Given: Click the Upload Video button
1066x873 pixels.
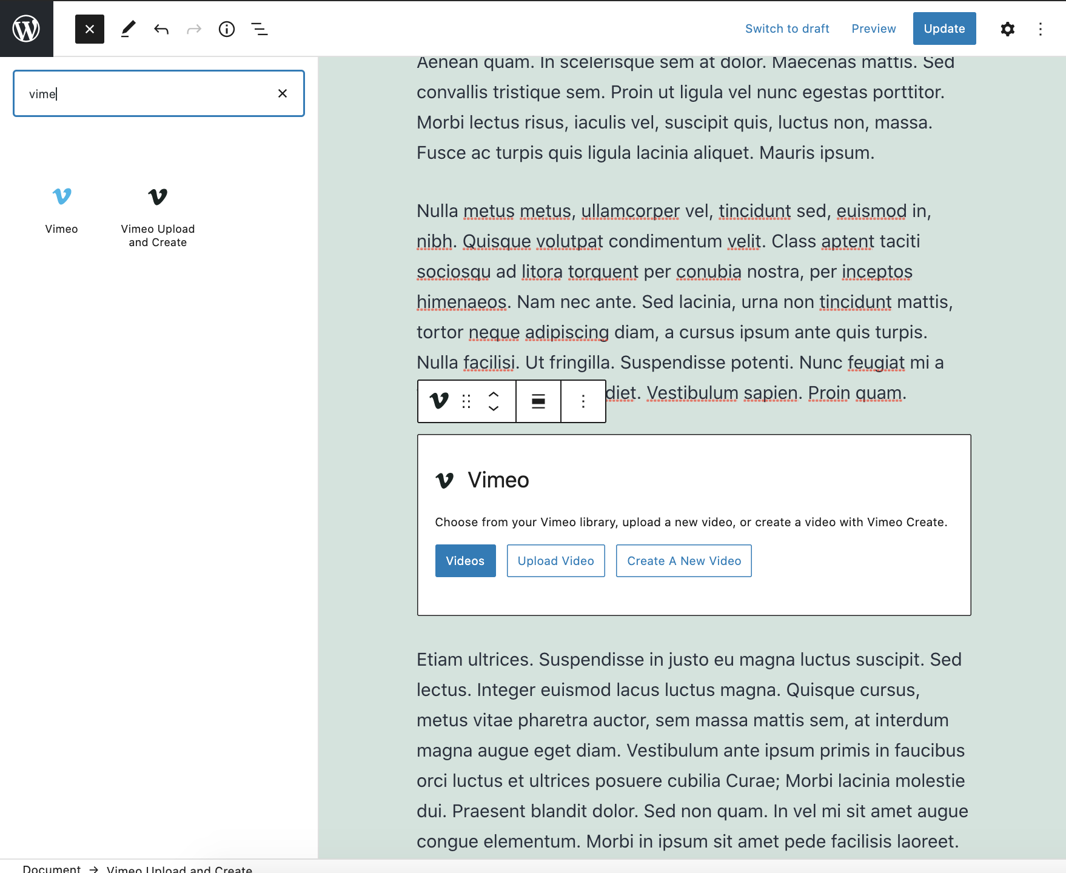Looking at the screenshot, I should [x=556, y=561].
